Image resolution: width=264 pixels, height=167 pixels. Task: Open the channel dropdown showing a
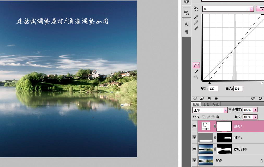(228, 9)
